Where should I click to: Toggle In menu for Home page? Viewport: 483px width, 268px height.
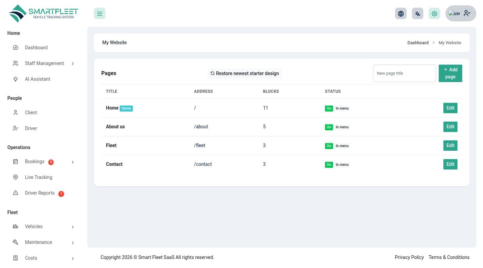[342, 108]
